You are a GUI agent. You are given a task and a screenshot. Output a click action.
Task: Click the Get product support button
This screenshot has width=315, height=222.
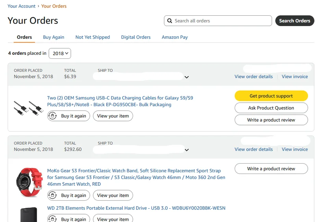(x=271, y=96)
